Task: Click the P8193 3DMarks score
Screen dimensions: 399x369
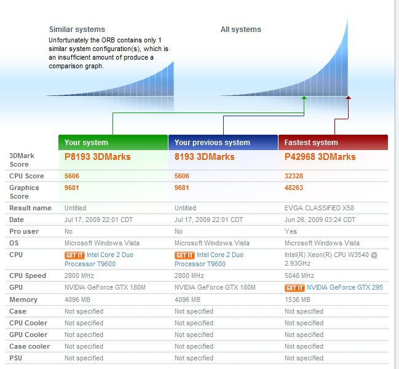Action: pos(98,157)
